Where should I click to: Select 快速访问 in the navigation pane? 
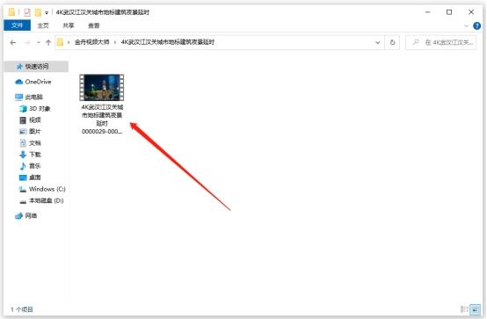(x=36, y=67)
